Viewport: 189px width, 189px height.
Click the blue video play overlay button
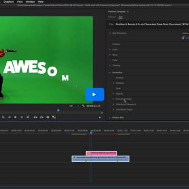pyautogui.click(x=94, y=94)
